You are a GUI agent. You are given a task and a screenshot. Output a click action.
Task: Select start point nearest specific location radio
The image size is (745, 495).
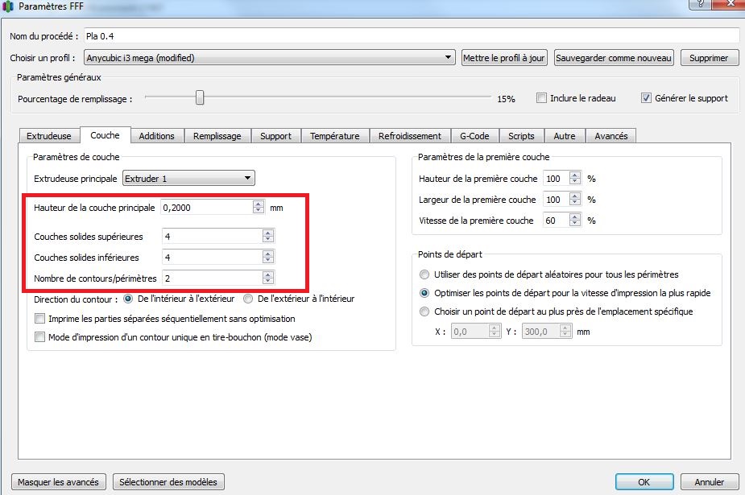pyautogui.click(x=424, y=311)
